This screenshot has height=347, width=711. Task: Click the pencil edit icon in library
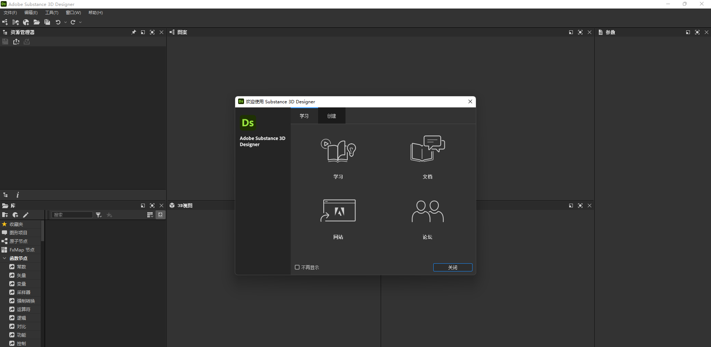point(26,215)
